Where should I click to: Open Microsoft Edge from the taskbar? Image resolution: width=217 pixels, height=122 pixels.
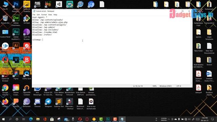(31, 119)
